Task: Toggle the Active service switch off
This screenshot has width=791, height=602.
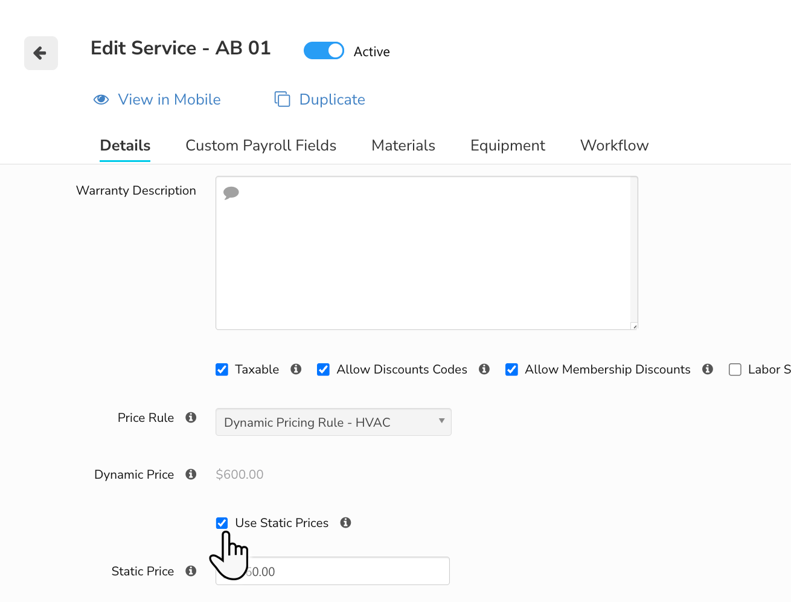Action: 324,51
